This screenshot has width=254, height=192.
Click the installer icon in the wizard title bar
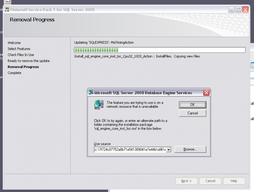7,10
